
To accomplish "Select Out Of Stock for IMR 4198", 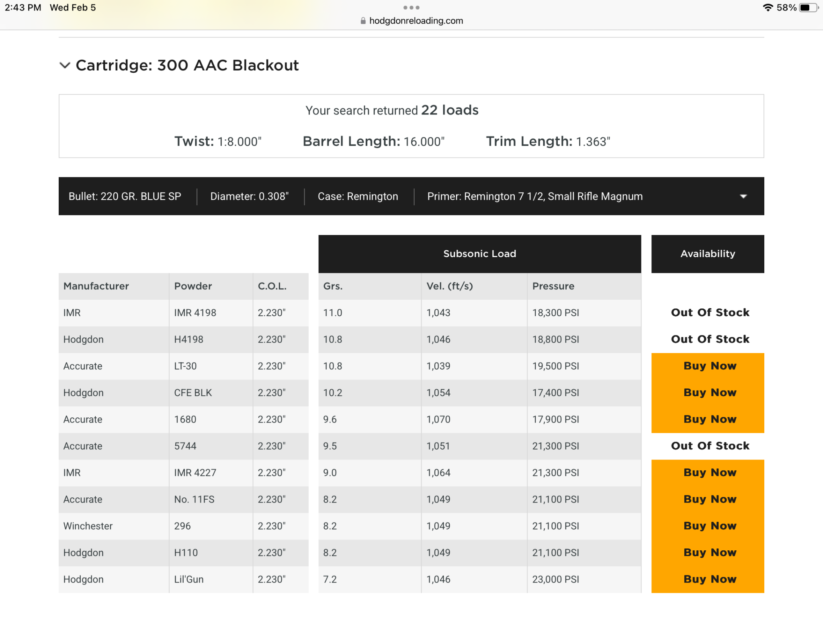I will 710,313.
